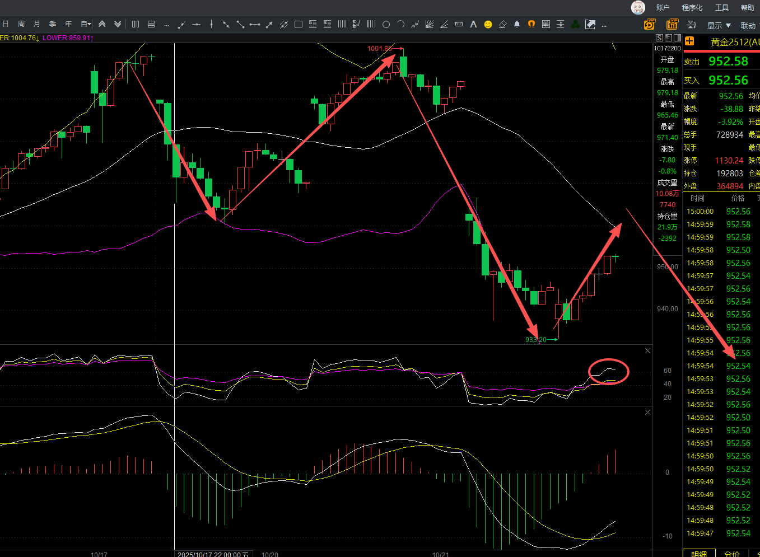Select the eraser tool

pos(502,24)
